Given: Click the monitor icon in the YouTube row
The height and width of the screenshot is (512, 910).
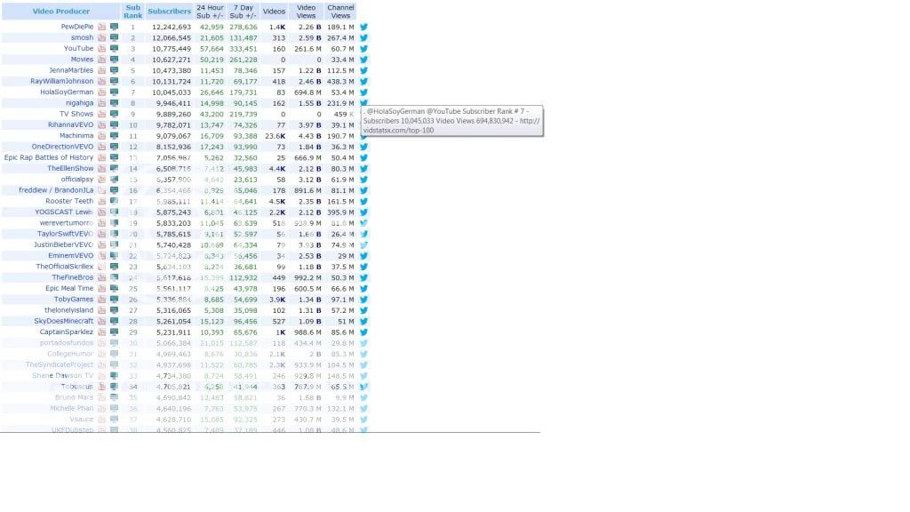Looking at the screenshot, I should click(x=115, y=49).
